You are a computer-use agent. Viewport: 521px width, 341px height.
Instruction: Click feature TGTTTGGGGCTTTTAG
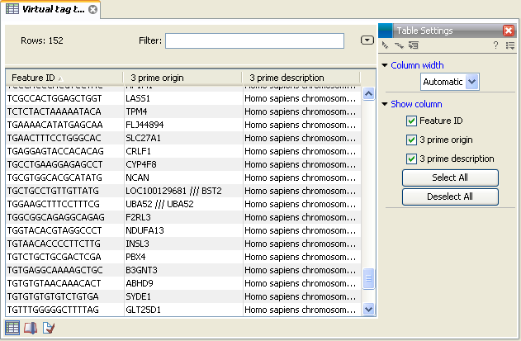[64, 310]
